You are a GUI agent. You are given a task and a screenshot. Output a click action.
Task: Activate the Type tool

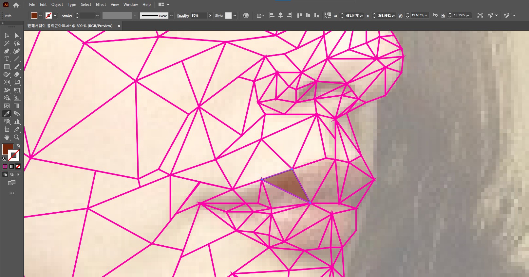pos(7,59)
